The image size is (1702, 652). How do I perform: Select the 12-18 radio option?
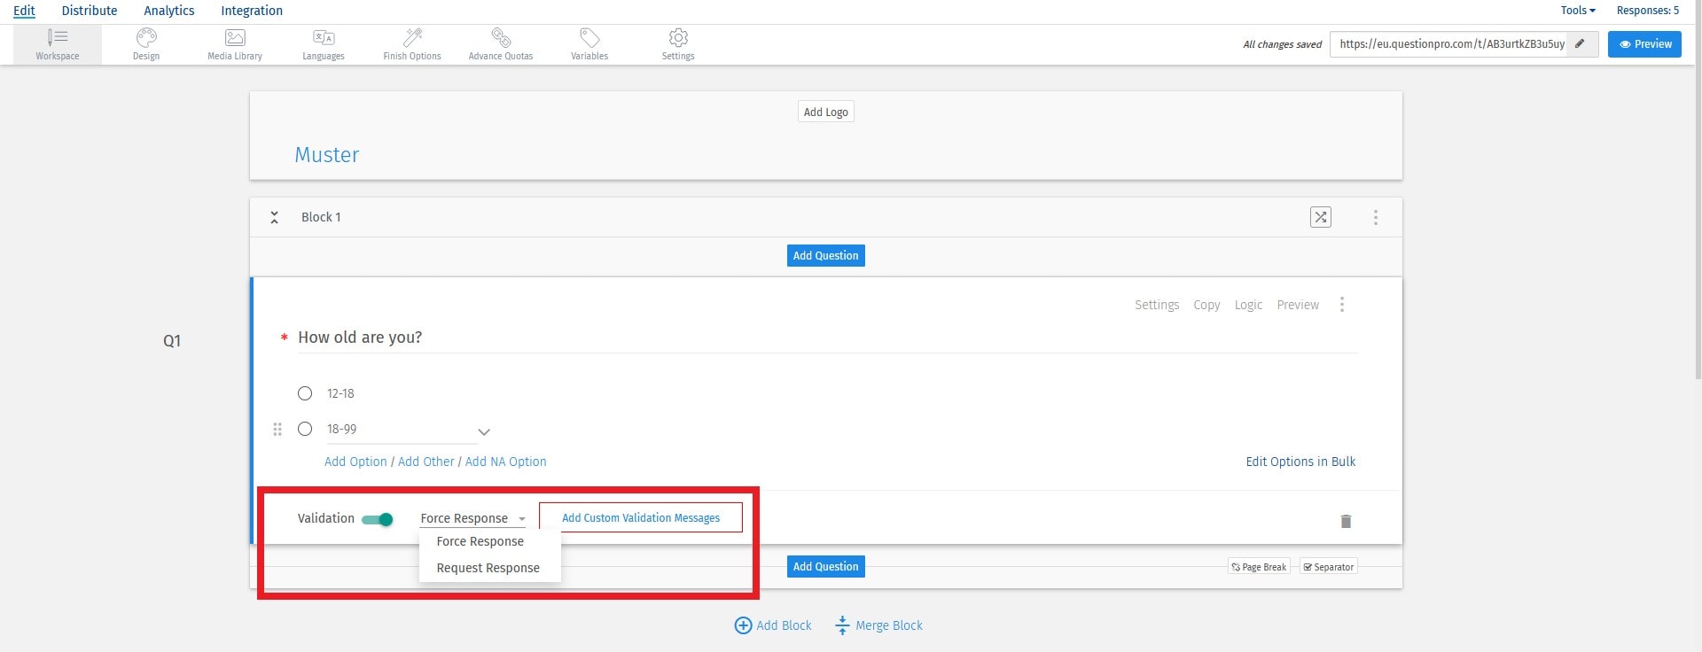tap(305, 393)
